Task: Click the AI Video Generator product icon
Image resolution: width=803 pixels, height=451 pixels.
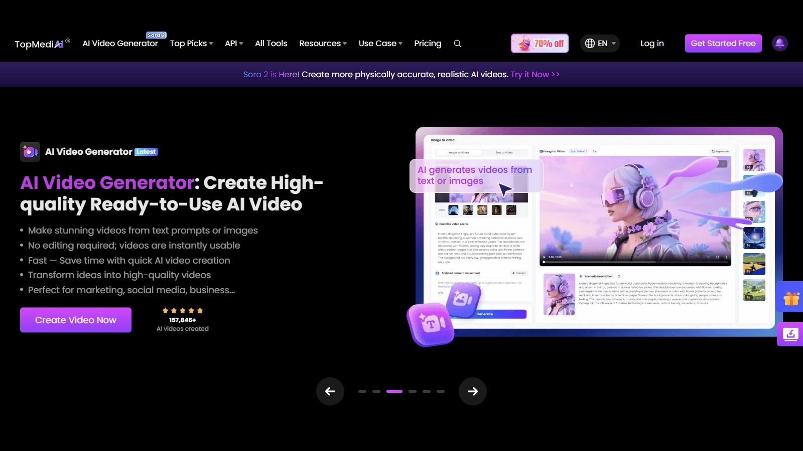Action: (x=30, y=152)
